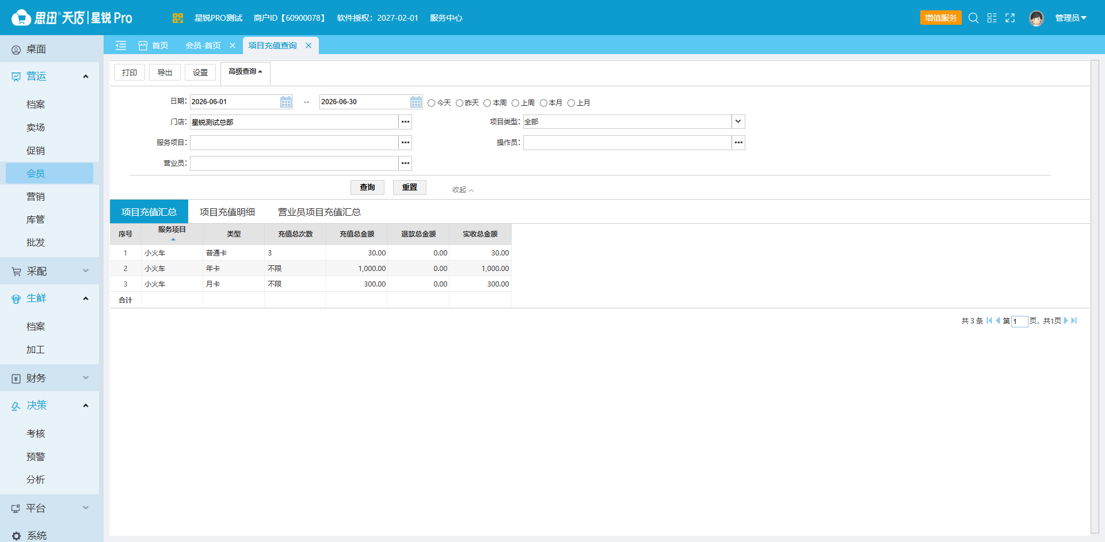The image size is (1105, 542).
Task: Switch to the 营业员项目充值汇总 tab
Action: pos(319,212)
